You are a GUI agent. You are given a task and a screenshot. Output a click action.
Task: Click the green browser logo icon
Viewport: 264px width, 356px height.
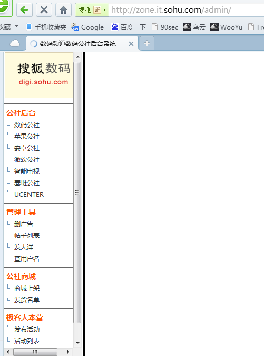click(5, 6)
